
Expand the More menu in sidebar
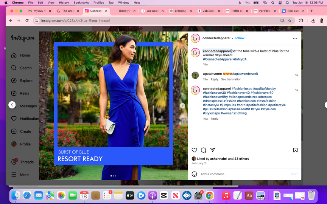coord(14,175)
